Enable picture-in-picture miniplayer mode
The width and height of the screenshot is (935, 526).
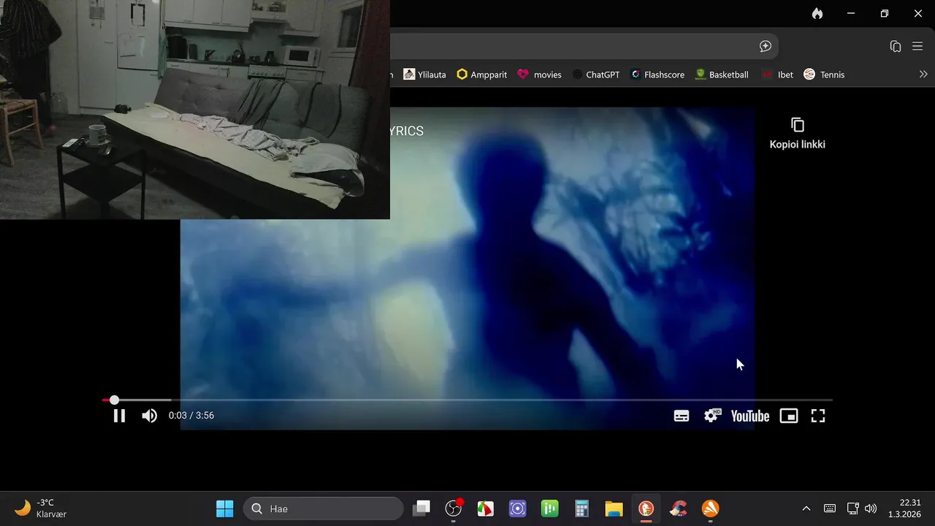point(789,416)
